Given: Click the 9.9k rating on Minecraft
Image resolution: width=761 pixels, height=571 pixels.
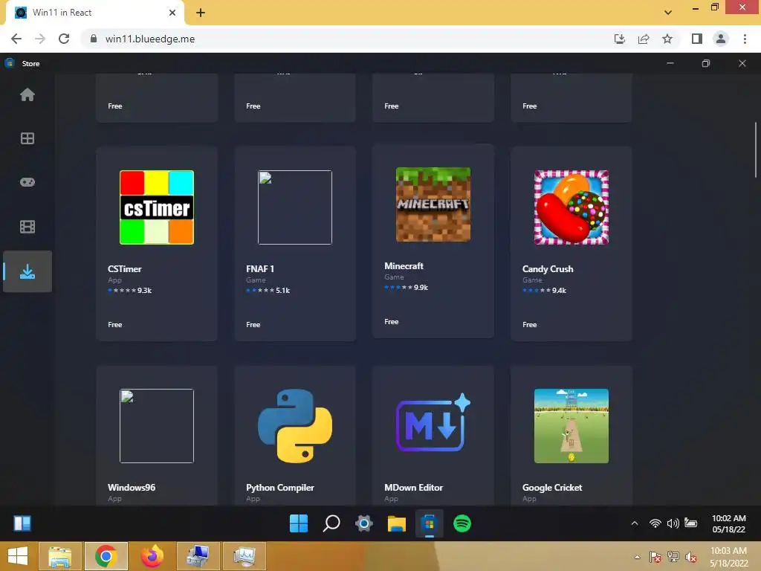Looking at the screenshot, I should coord(421,288).
